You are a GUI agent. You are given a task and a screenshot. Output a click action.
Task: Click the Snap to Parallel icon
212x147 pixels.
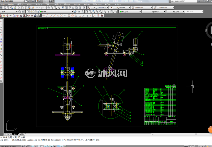84,16
